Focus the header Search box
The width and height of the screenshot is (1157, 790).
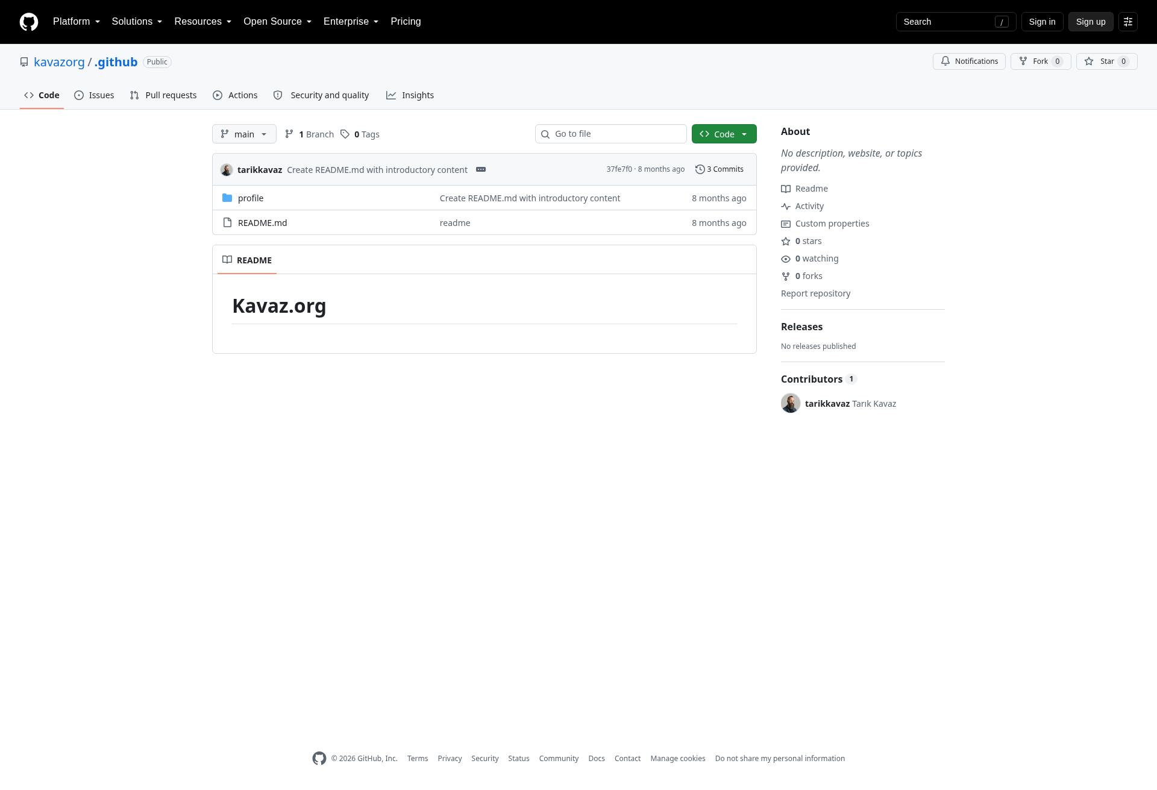[x=956, y=22]
